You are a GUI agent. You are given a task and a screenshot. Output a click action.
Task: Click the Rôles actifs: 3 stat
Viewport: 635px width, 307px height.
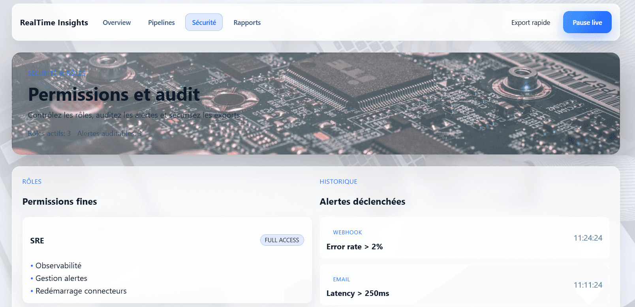point(49,134)
